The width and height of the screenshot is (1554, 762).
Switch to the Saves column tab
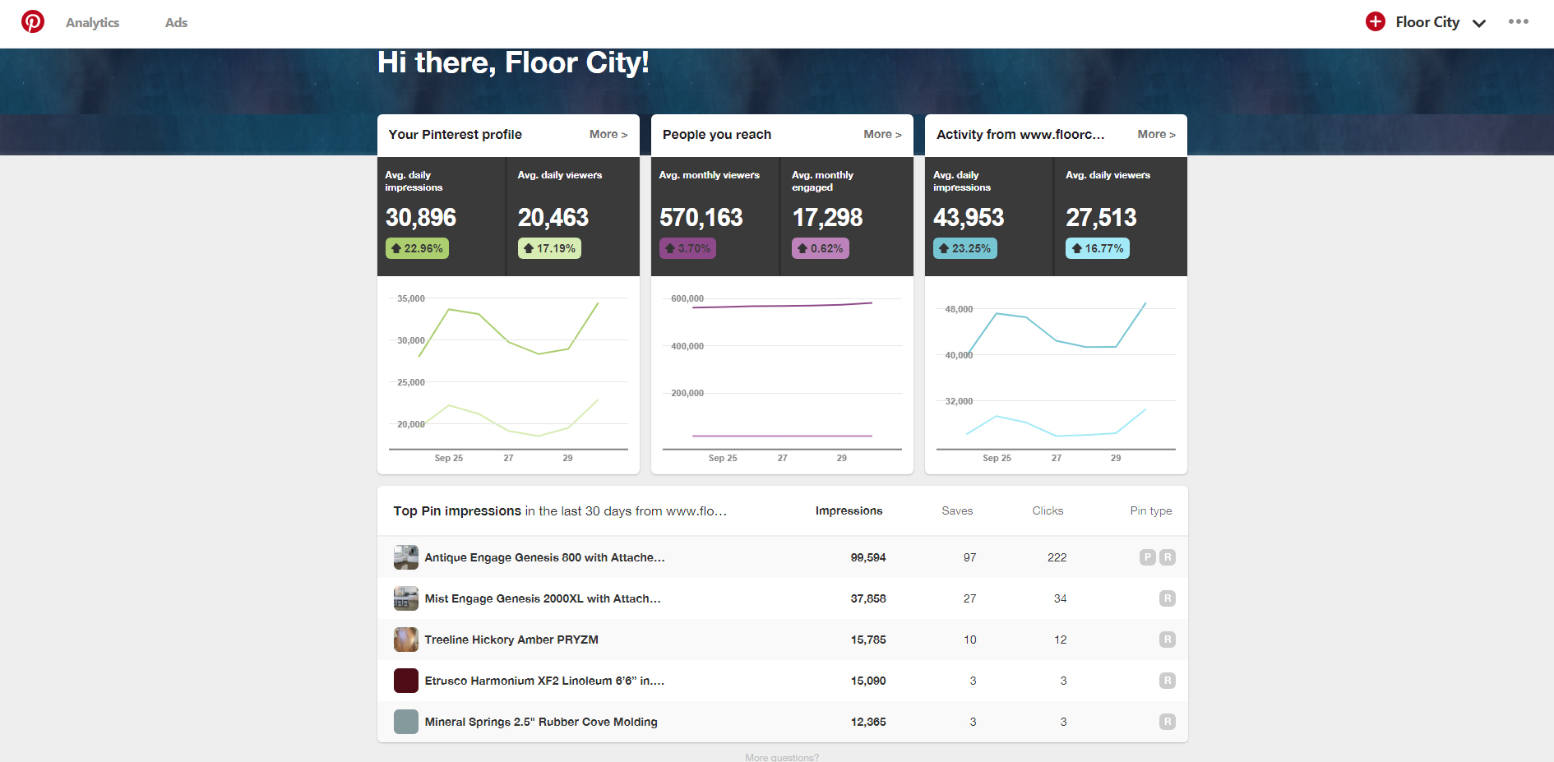pos(957,510)
